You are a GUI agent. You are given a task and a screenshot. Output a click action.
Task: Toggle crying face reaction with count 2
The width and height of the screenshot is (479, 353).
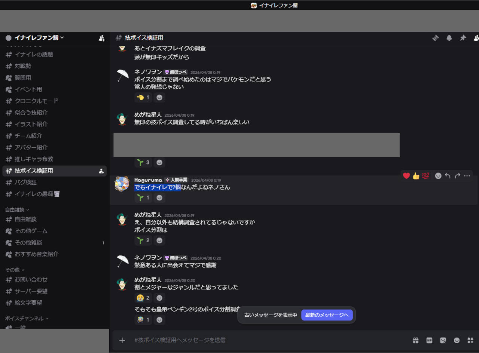coord(143,298)
